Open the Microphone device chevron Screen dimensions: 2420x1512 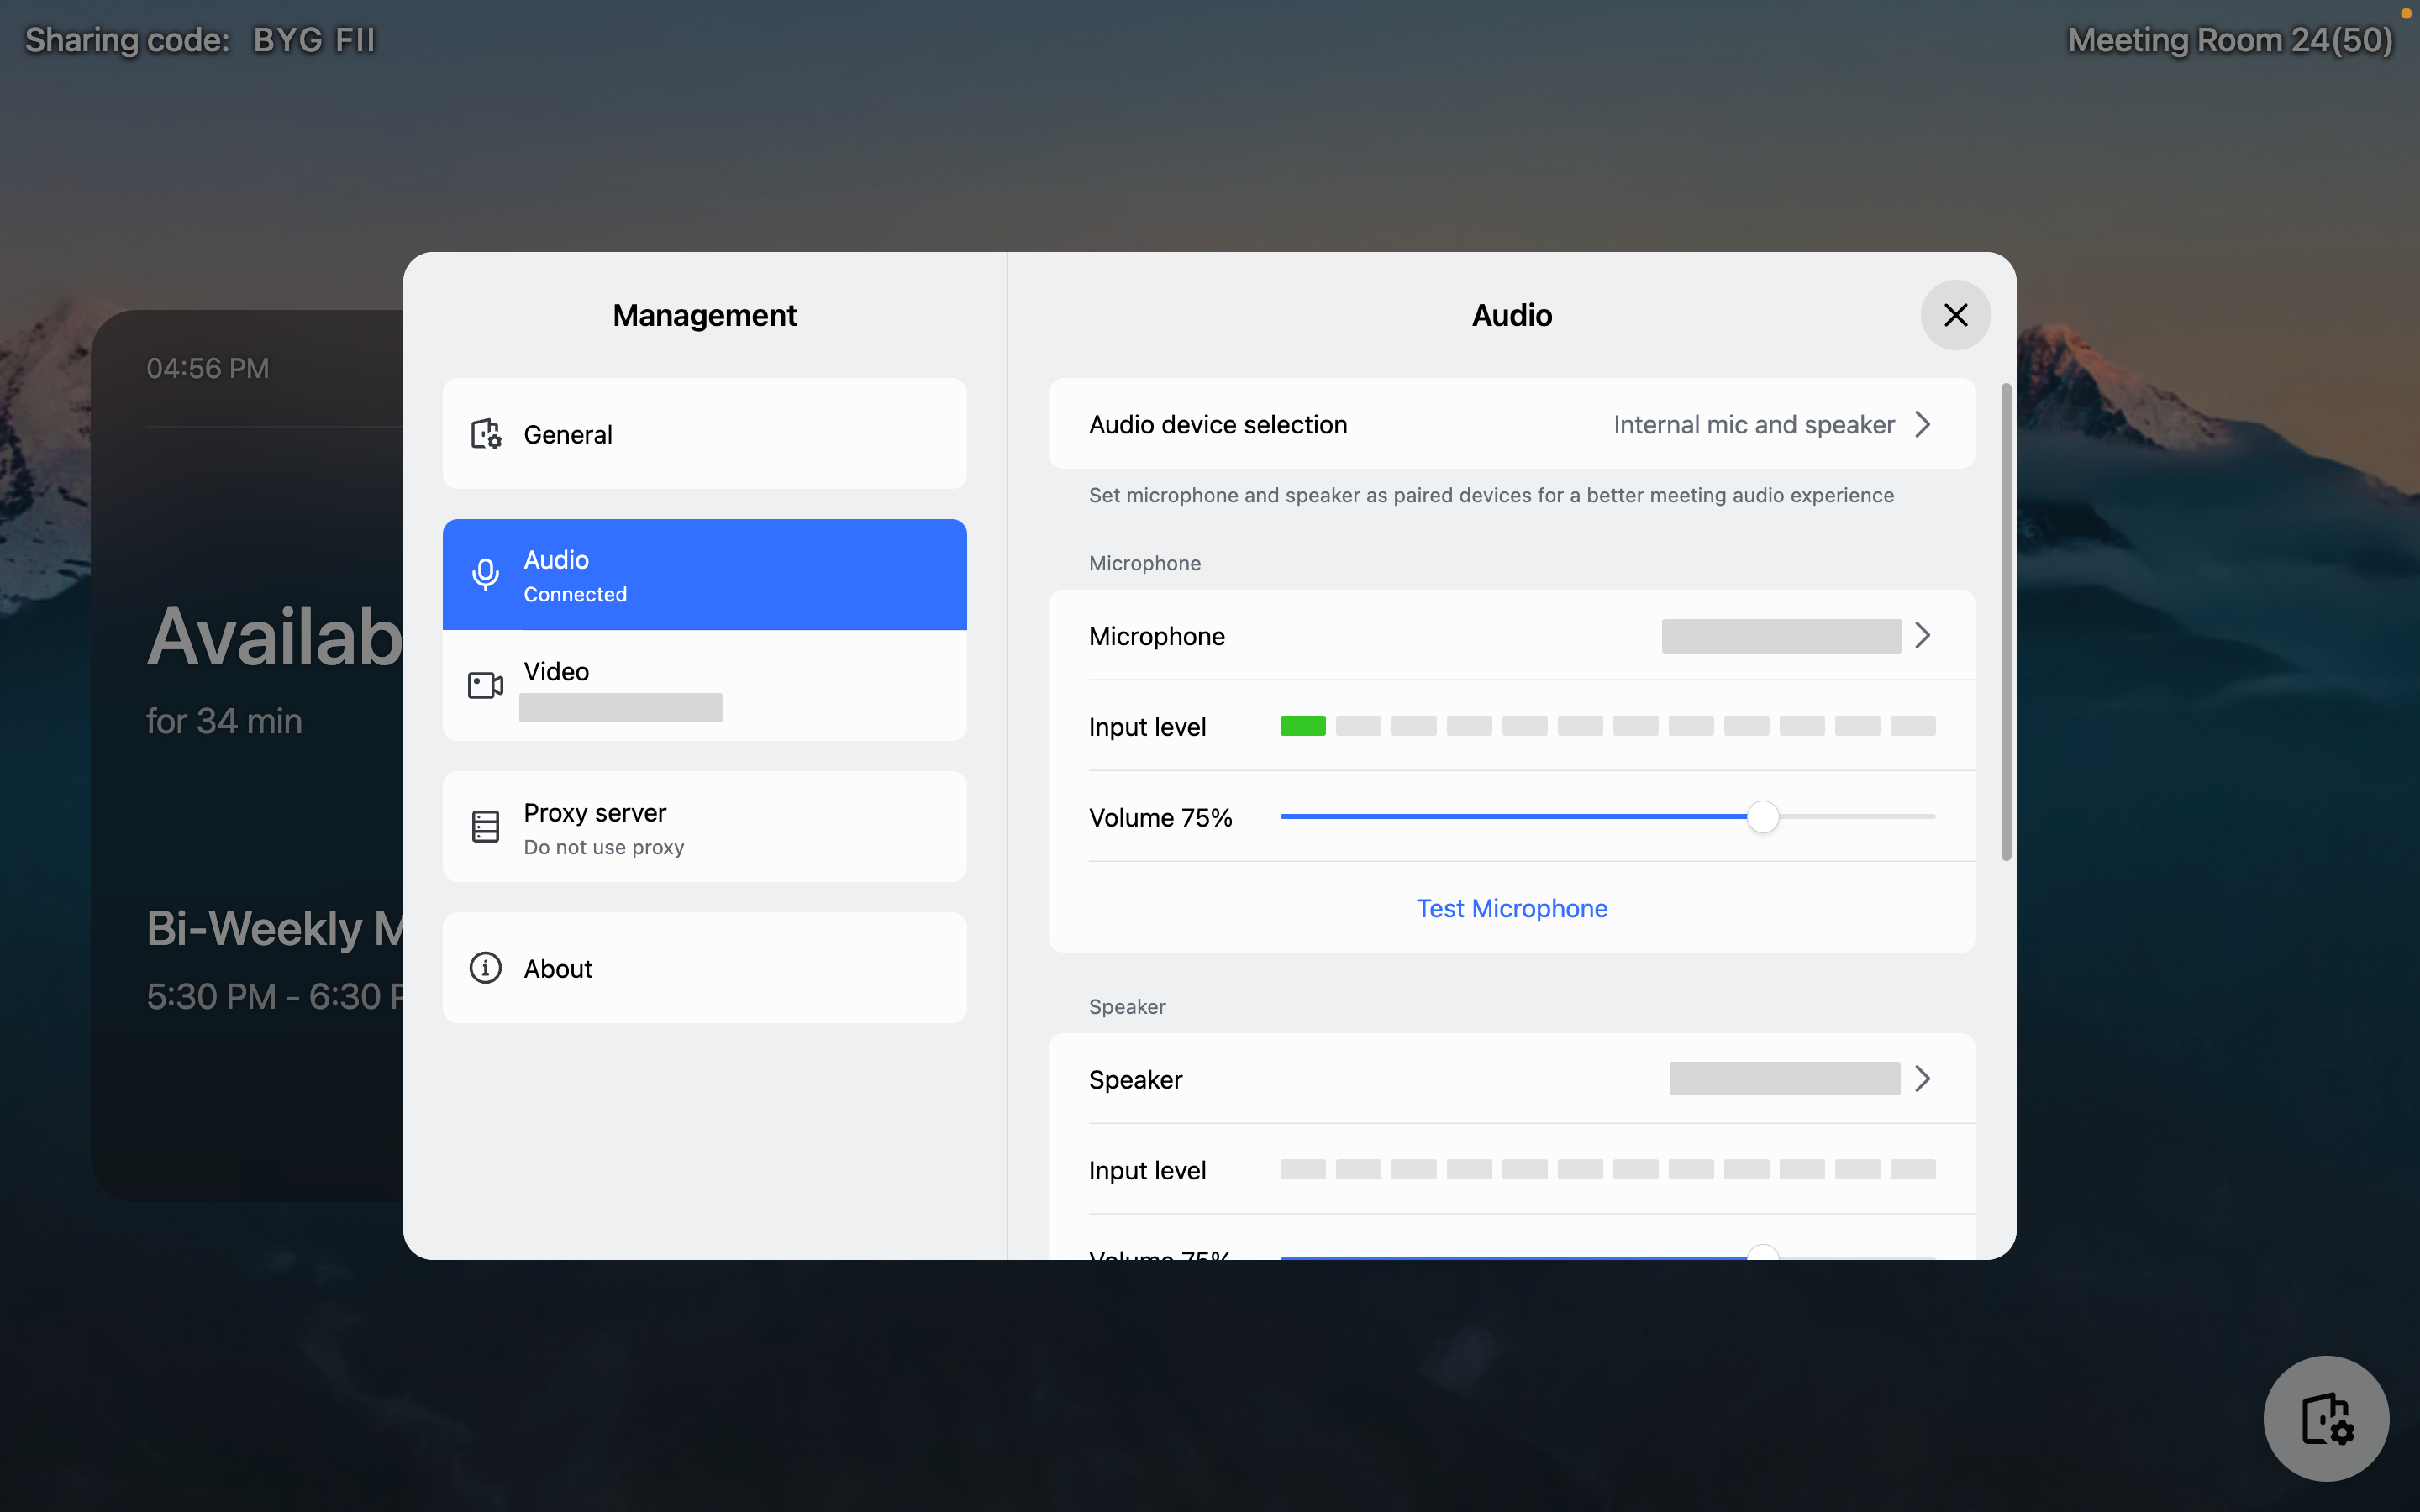point(1922,635)
